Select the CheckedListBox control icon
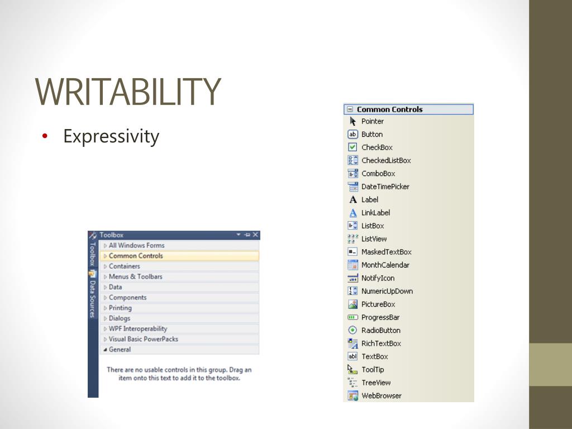Viewport: 572px width, 429px height. click(x=352, y=160)
